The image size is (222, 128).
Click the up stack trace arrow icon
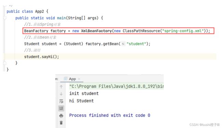point(61,87)
